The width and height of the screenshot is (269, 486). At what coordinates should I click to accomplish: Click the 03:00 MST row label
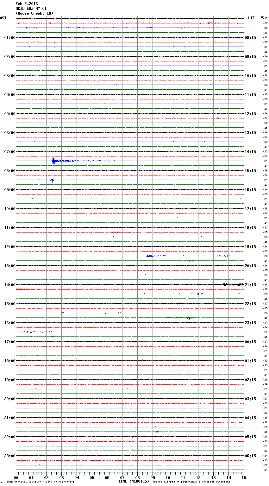(x=10, y=76)
